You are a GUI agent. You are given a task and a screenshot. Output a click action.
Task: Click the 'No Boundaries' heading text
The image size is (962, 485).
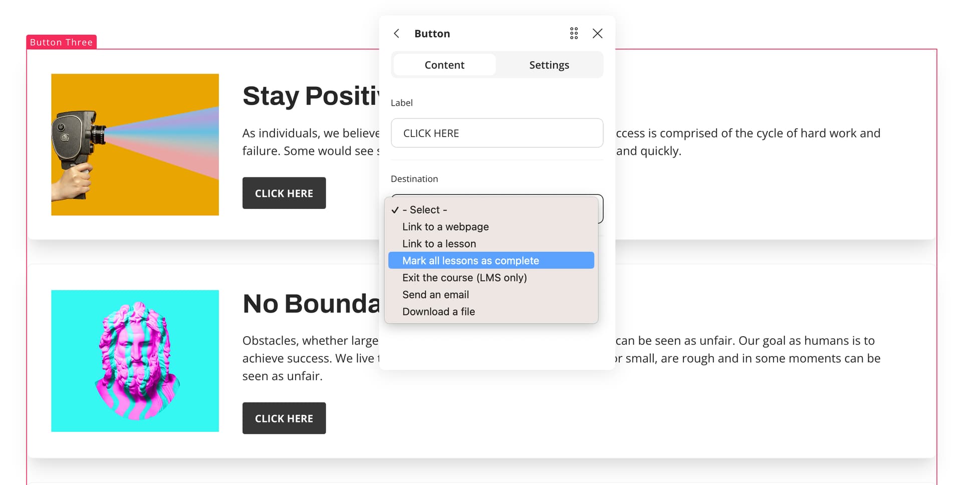[x=311, y=304]
